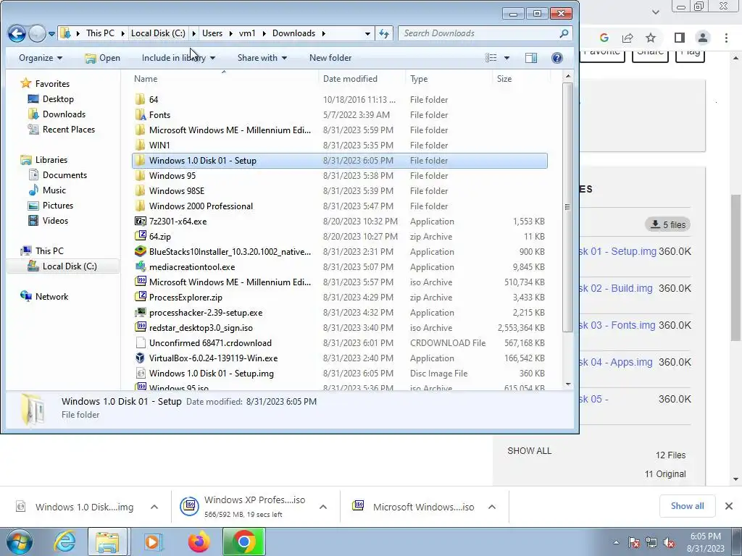Click the SHOW ALL link on webpage

pyautogui.click(x=529, y=451)
